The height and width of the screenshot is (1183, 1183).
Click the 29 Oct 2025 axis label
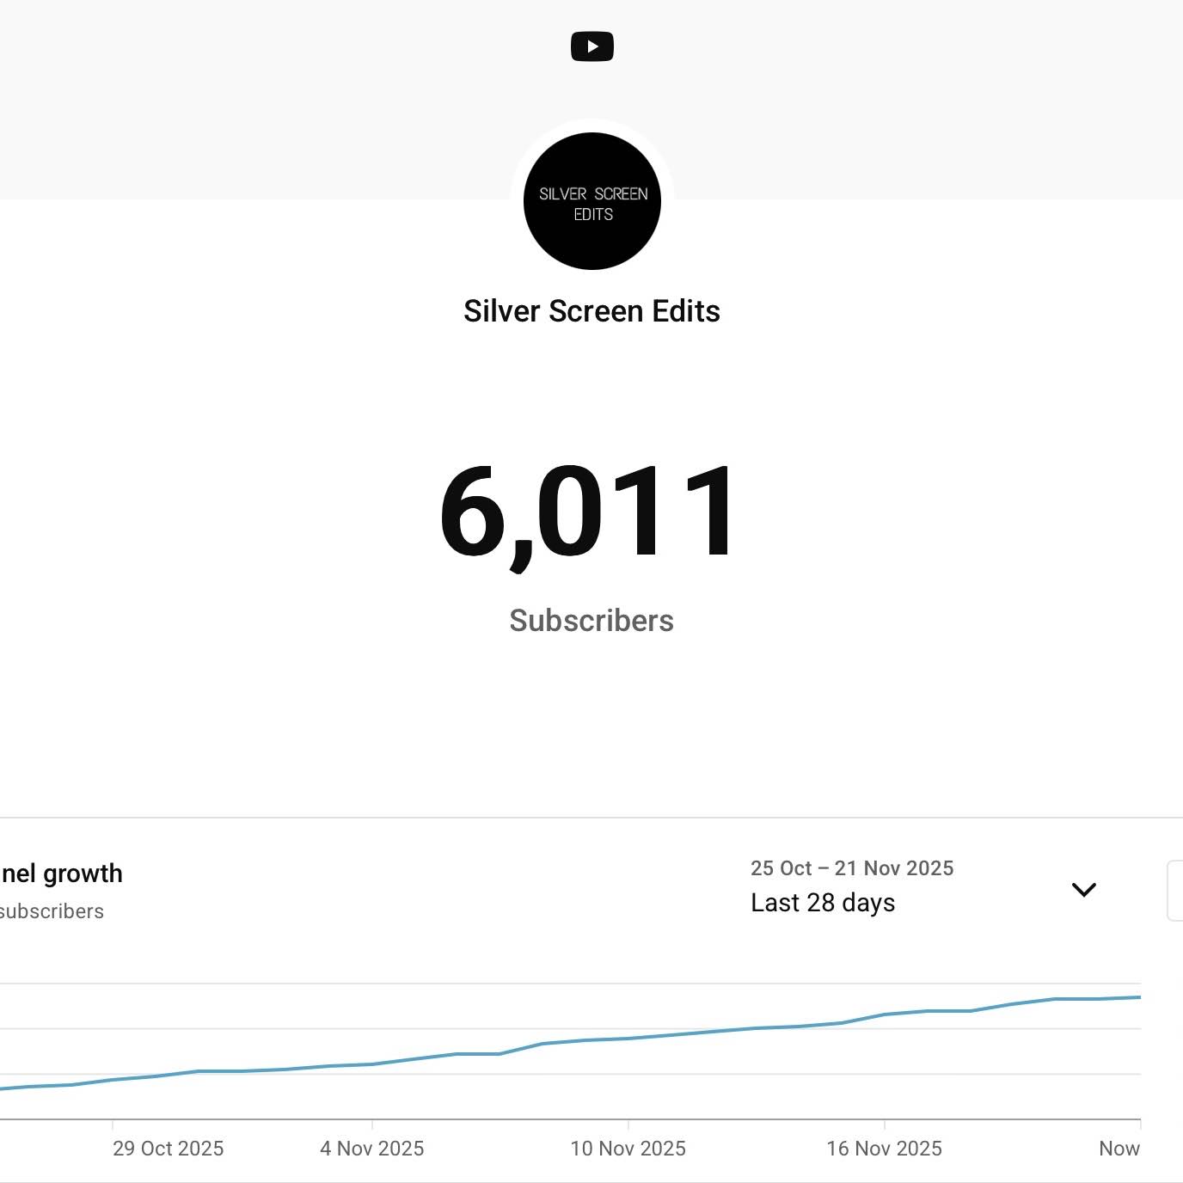coord(169,1149)
